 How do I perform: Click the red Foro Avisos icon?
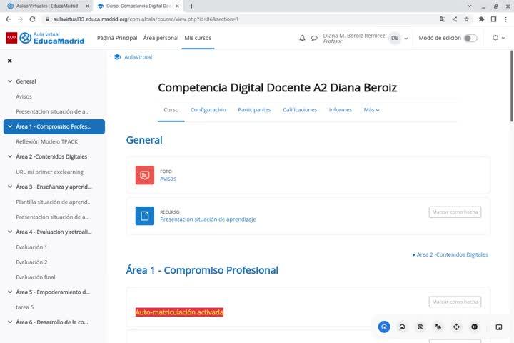coord(144,175)
